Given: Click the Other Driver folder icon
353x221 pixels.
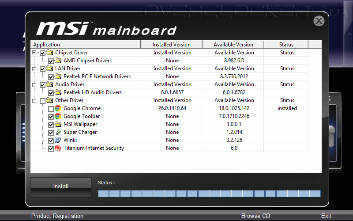Looking at the screenshot, I should (x=49, y=100).
